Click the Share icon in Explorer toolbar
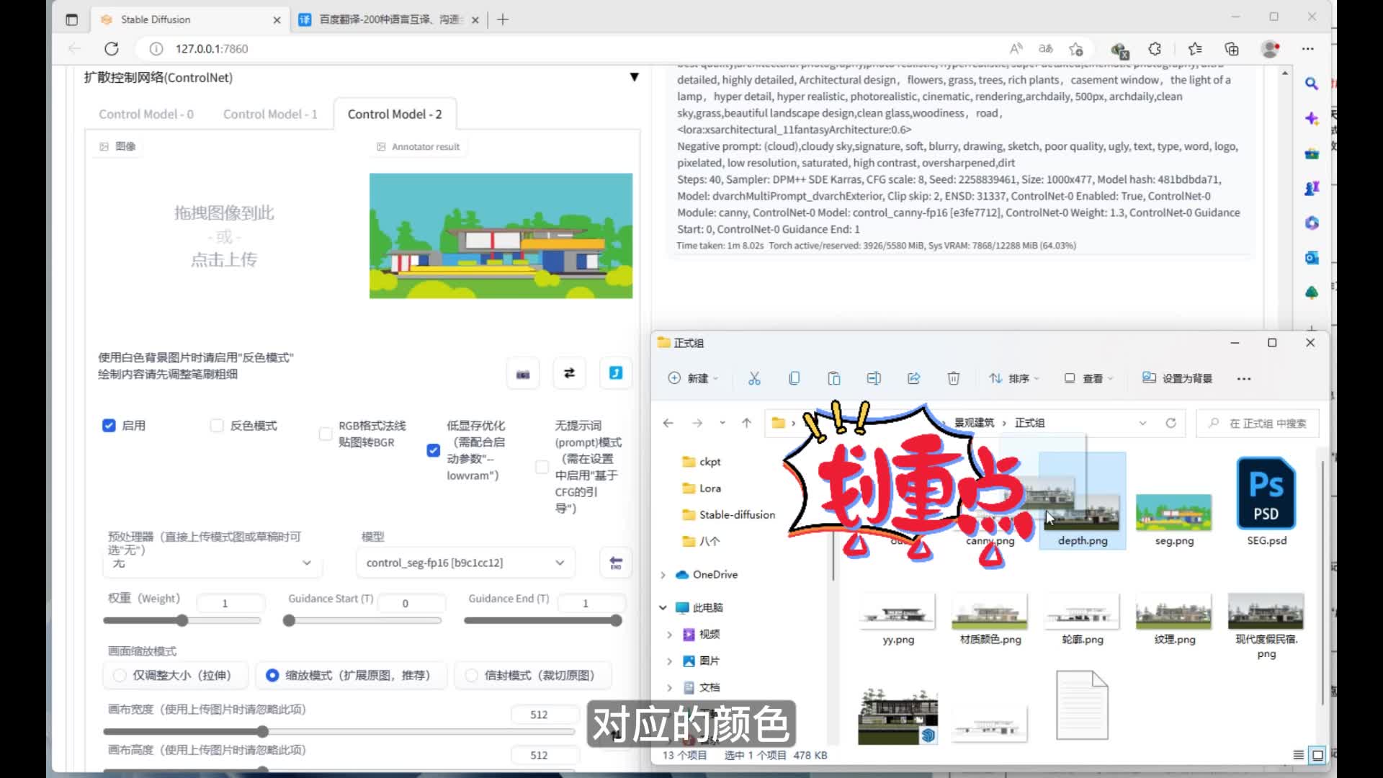This screenshot has width=1383, height=778. coord(913,378)
